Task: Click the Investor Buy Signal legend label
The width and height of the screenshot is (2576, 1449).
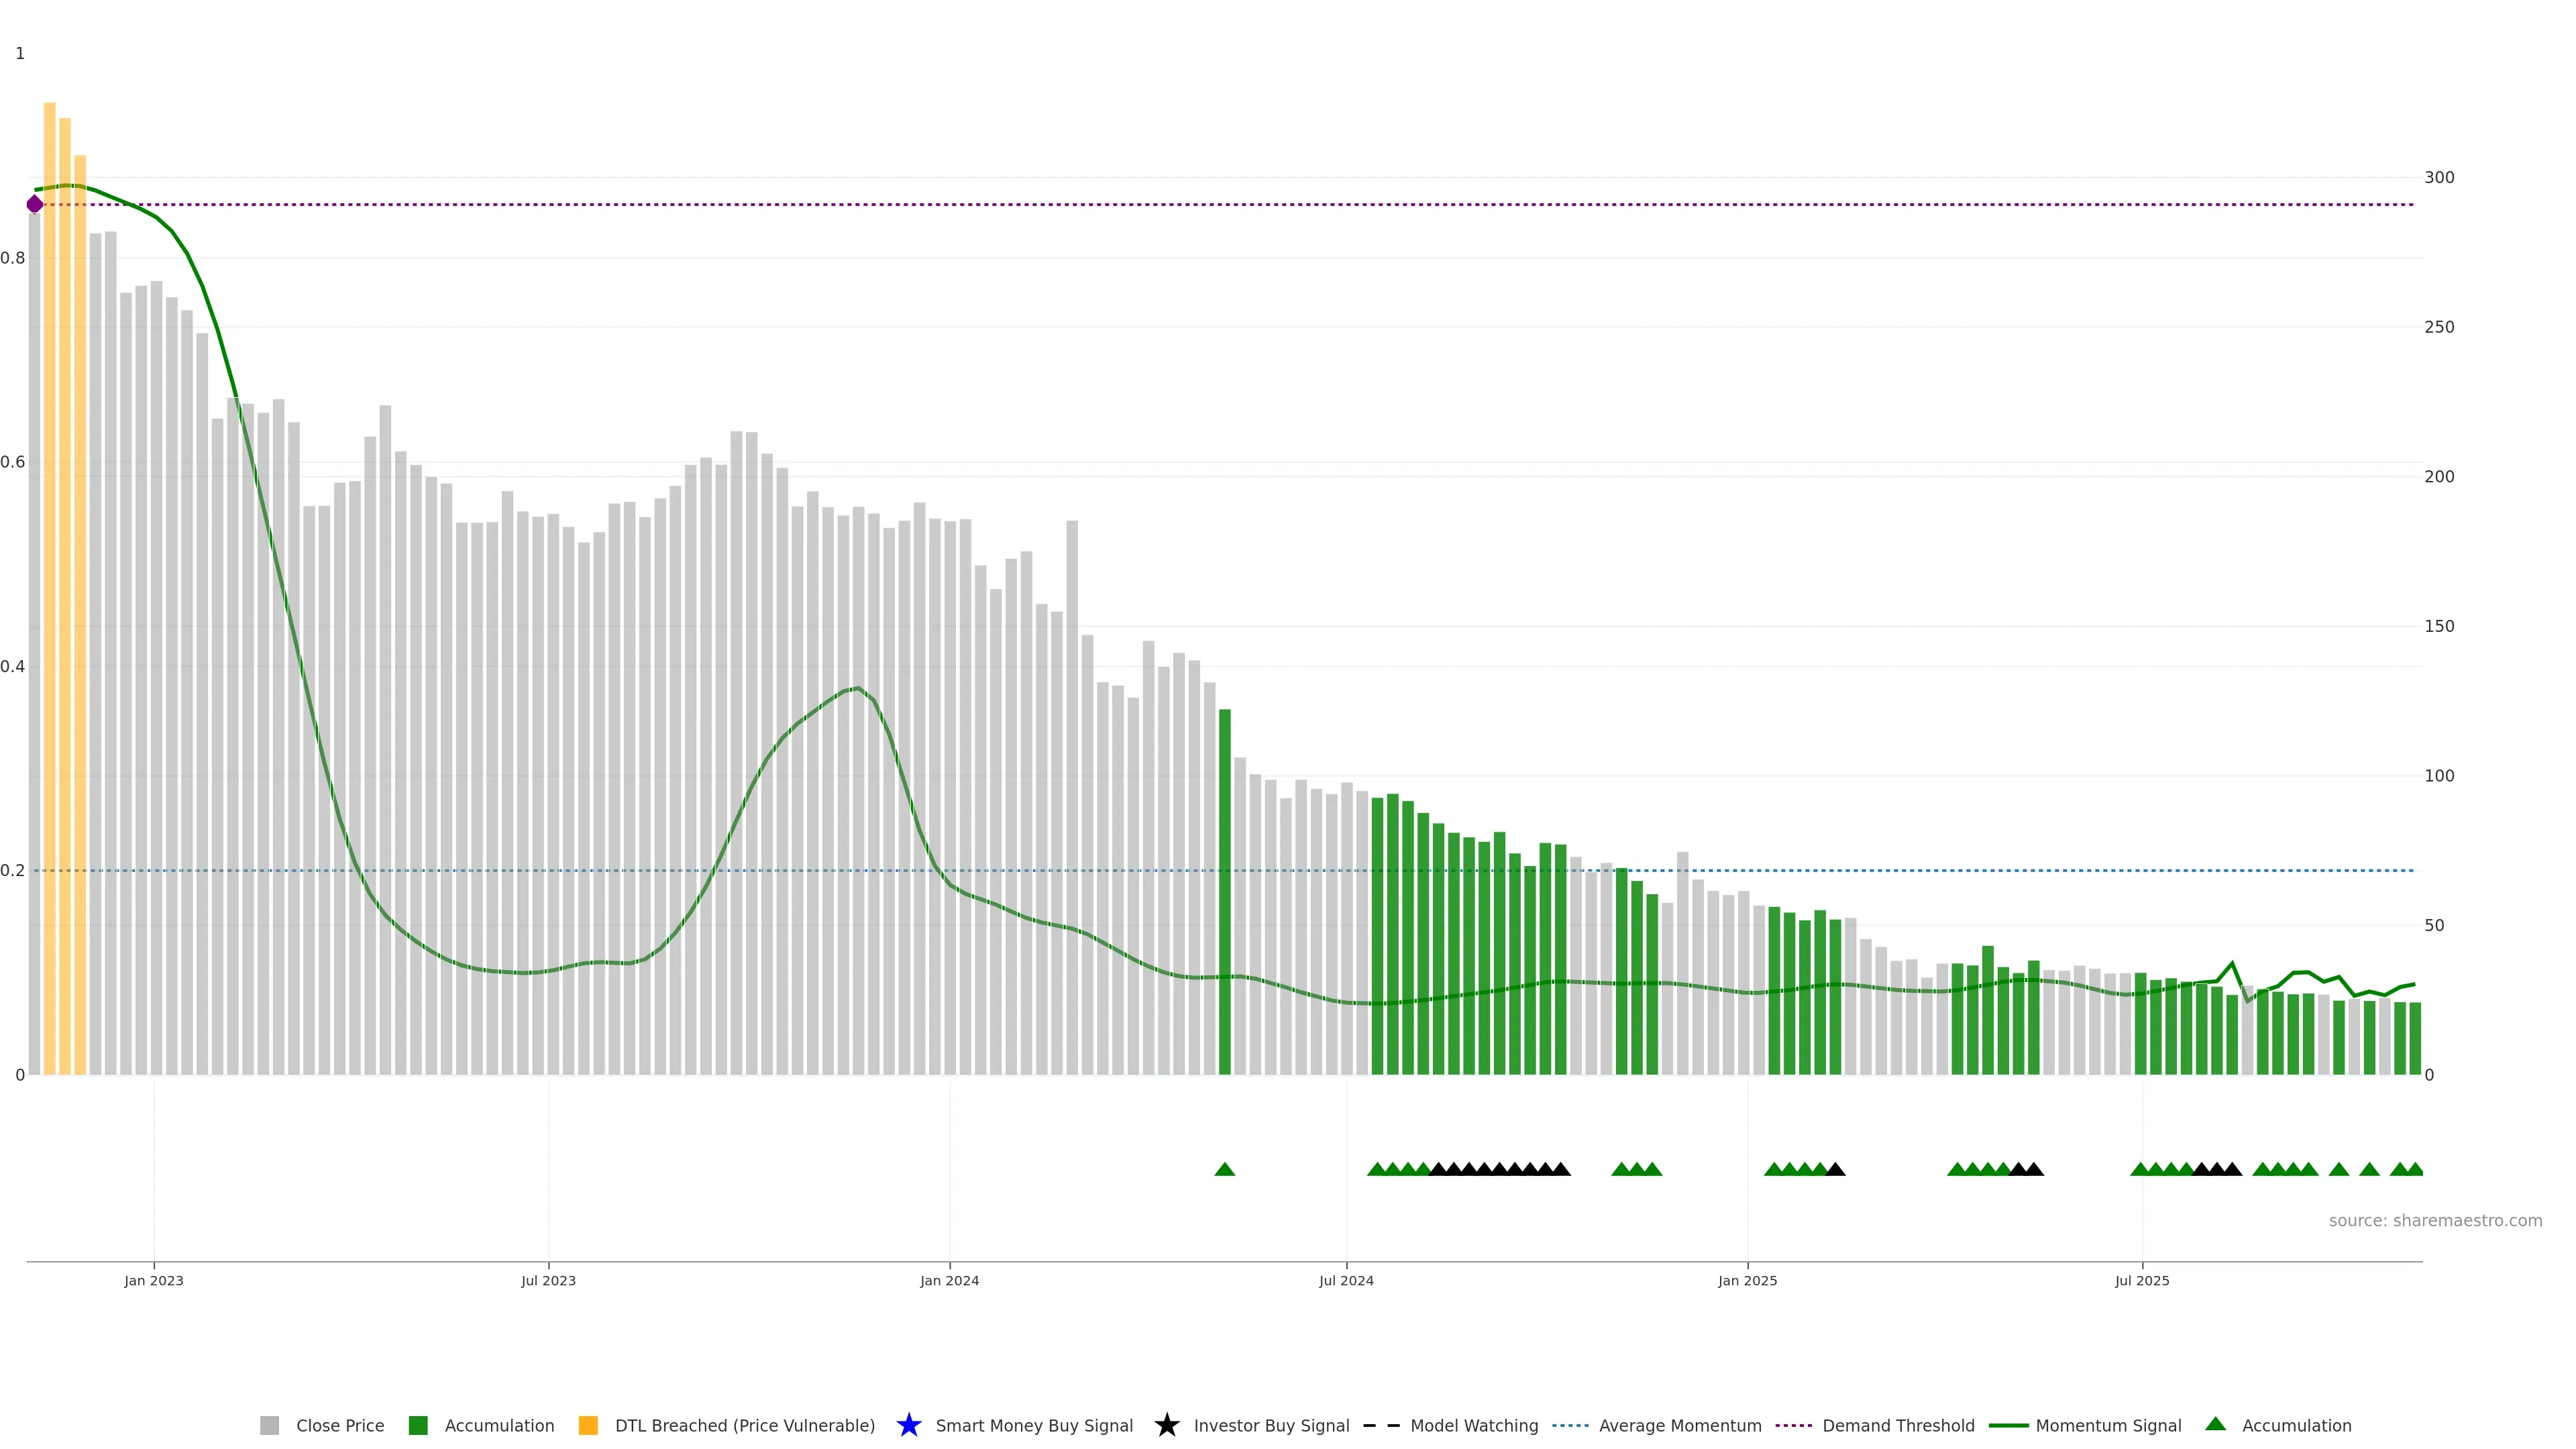Action: (x=1271, y=1425)
